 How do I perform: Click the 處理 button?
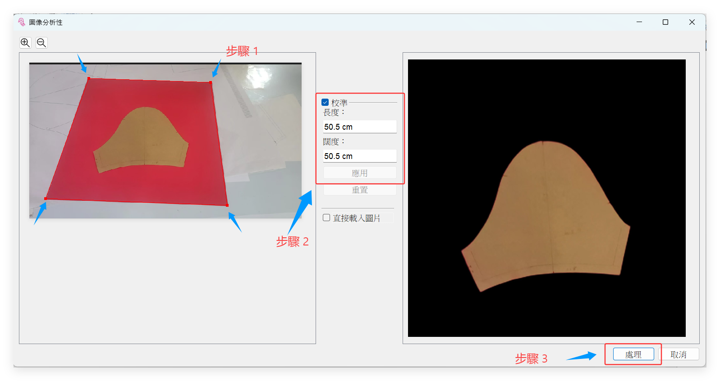(x=633, y=354)
